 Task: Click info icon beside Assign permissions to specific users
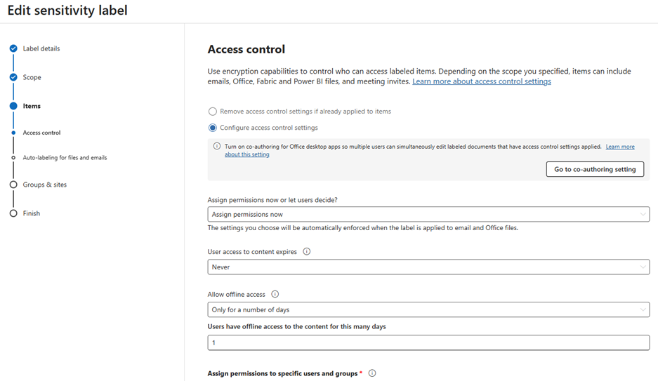(x=372, y=373)
